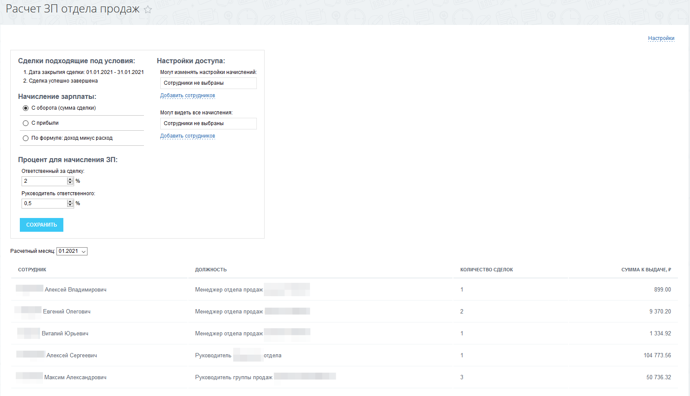Open the 'Расчетный месяц' dropdown
Image resolution: width=690 pixels, height=396 pixels.
coord(72,251)
